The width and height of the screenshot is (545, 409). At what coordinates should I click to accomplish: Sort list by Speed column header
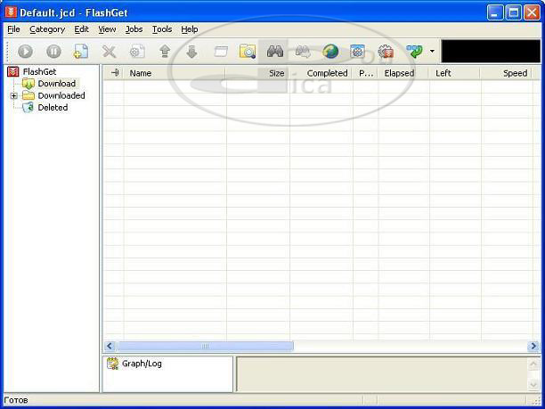click(x=515, y=73)
